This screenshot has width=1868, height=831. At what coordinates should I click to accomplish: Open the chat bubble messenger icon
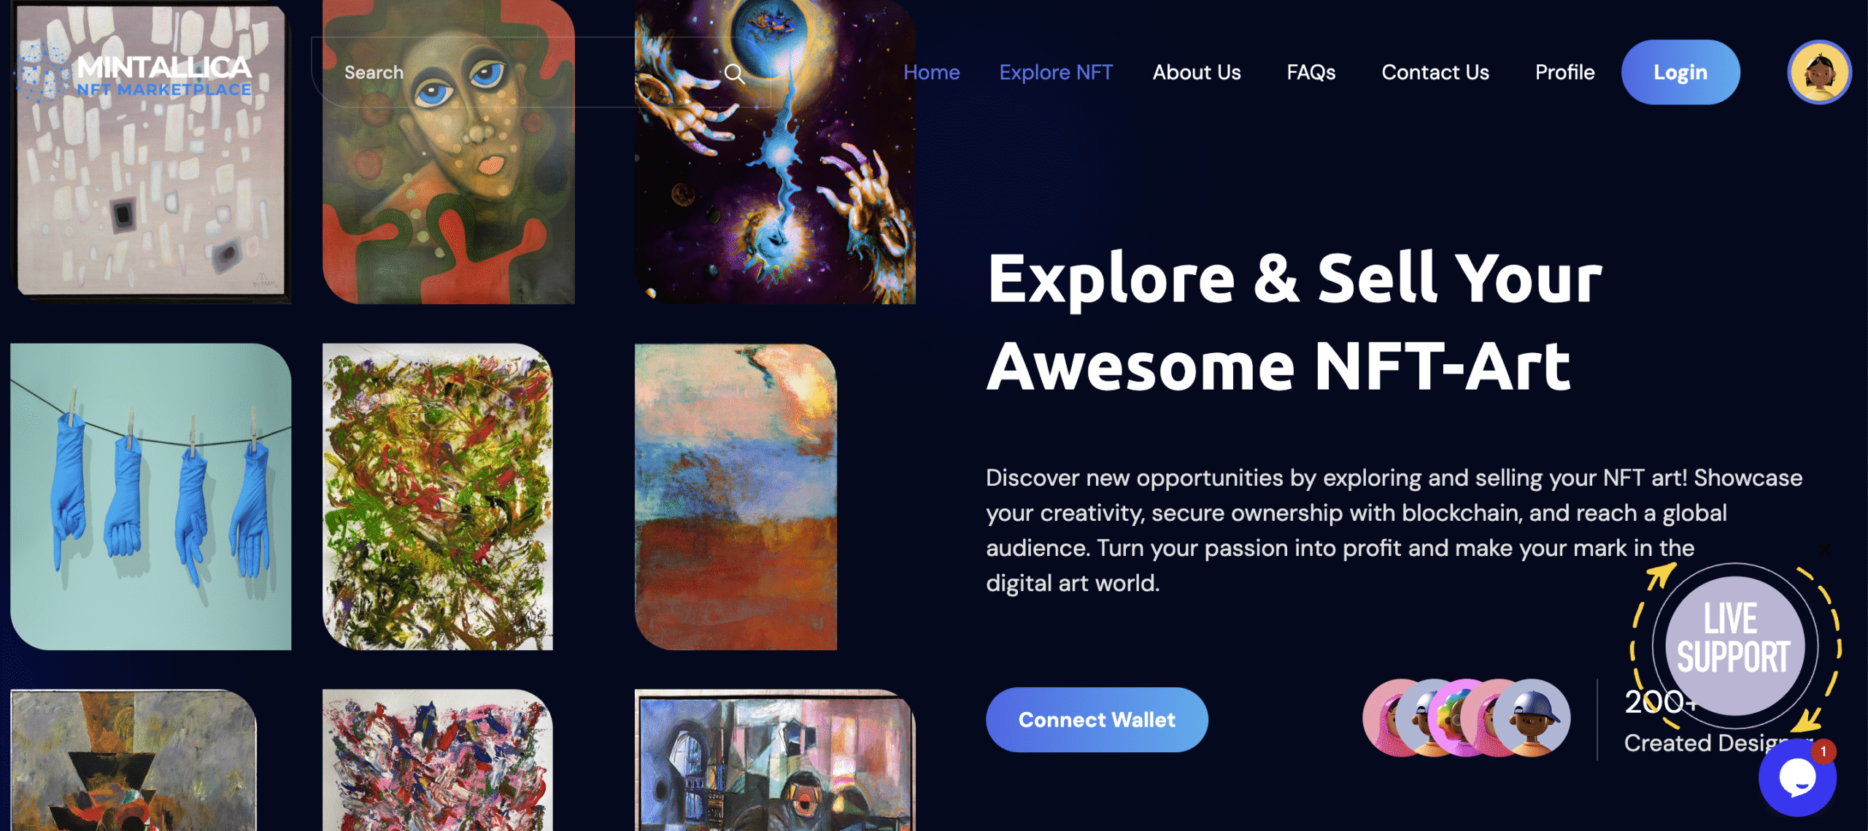[x=1797, y=778]
